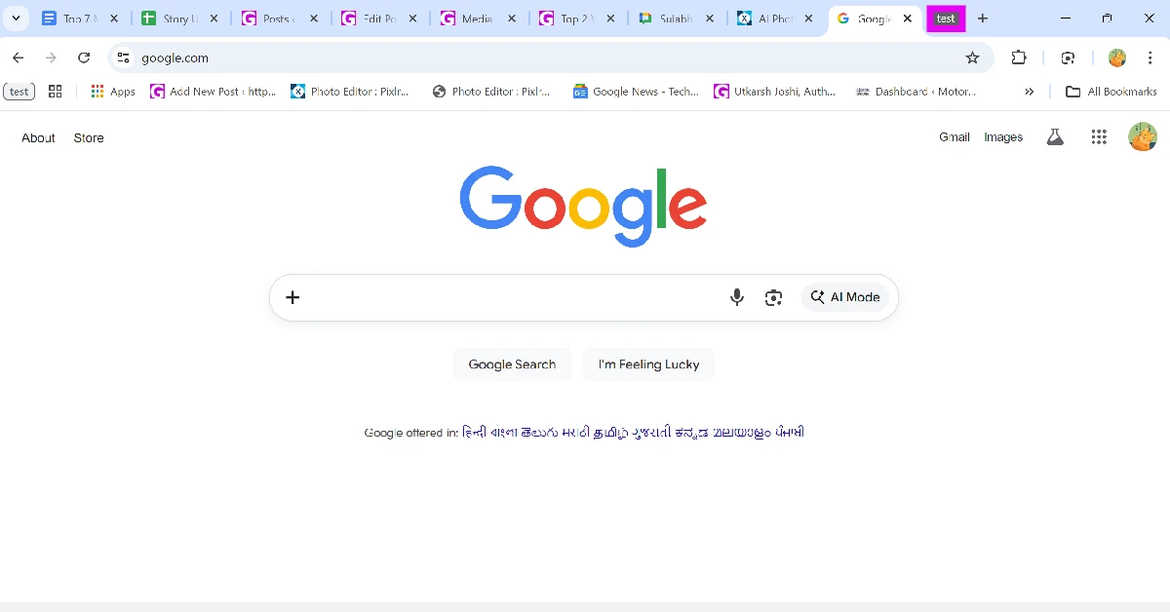This screenshot has height=612, width=1170.
Task: Bookmark this page with the star icon
Action: tap(972, 57)
